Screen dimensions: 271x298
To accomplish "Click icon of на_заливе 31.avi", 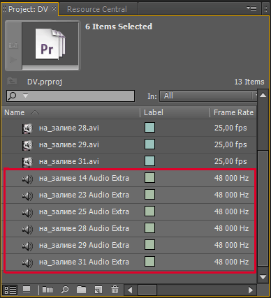I will 27,162.
